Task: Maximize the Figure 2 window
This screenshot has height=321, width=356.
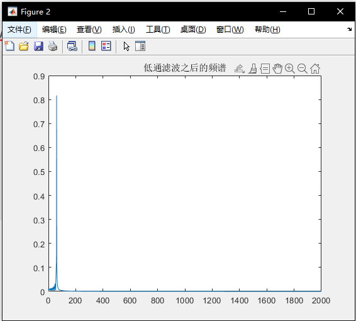Action: pos(311,11)
